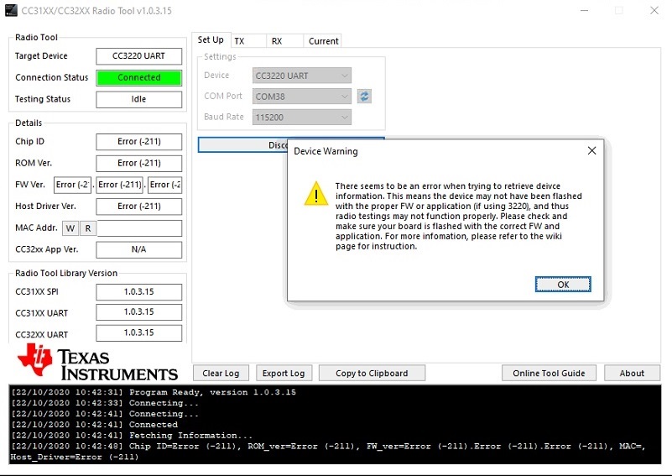Click the warning triangle icon in the dialog
Image resolution: width=672 pixels, height=476 pixels.
[316, 193]
